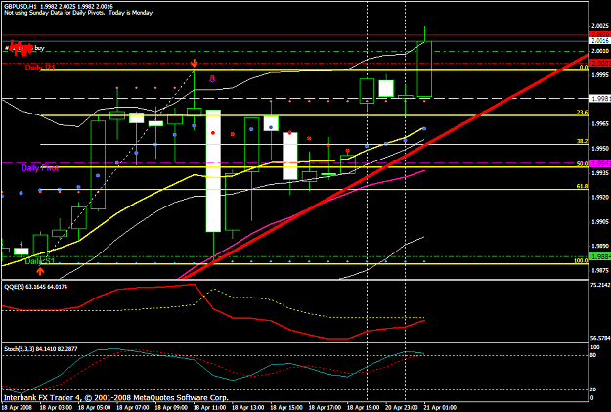Click the 1.9965 price scale label
Screen dimensions: 611x412
point(600,123)
